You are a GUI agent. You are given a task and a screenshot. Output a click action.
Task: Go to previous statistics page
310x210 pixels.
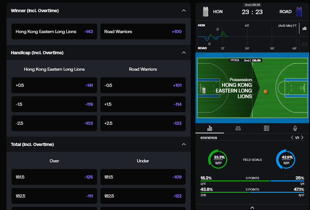coord(292,137)
